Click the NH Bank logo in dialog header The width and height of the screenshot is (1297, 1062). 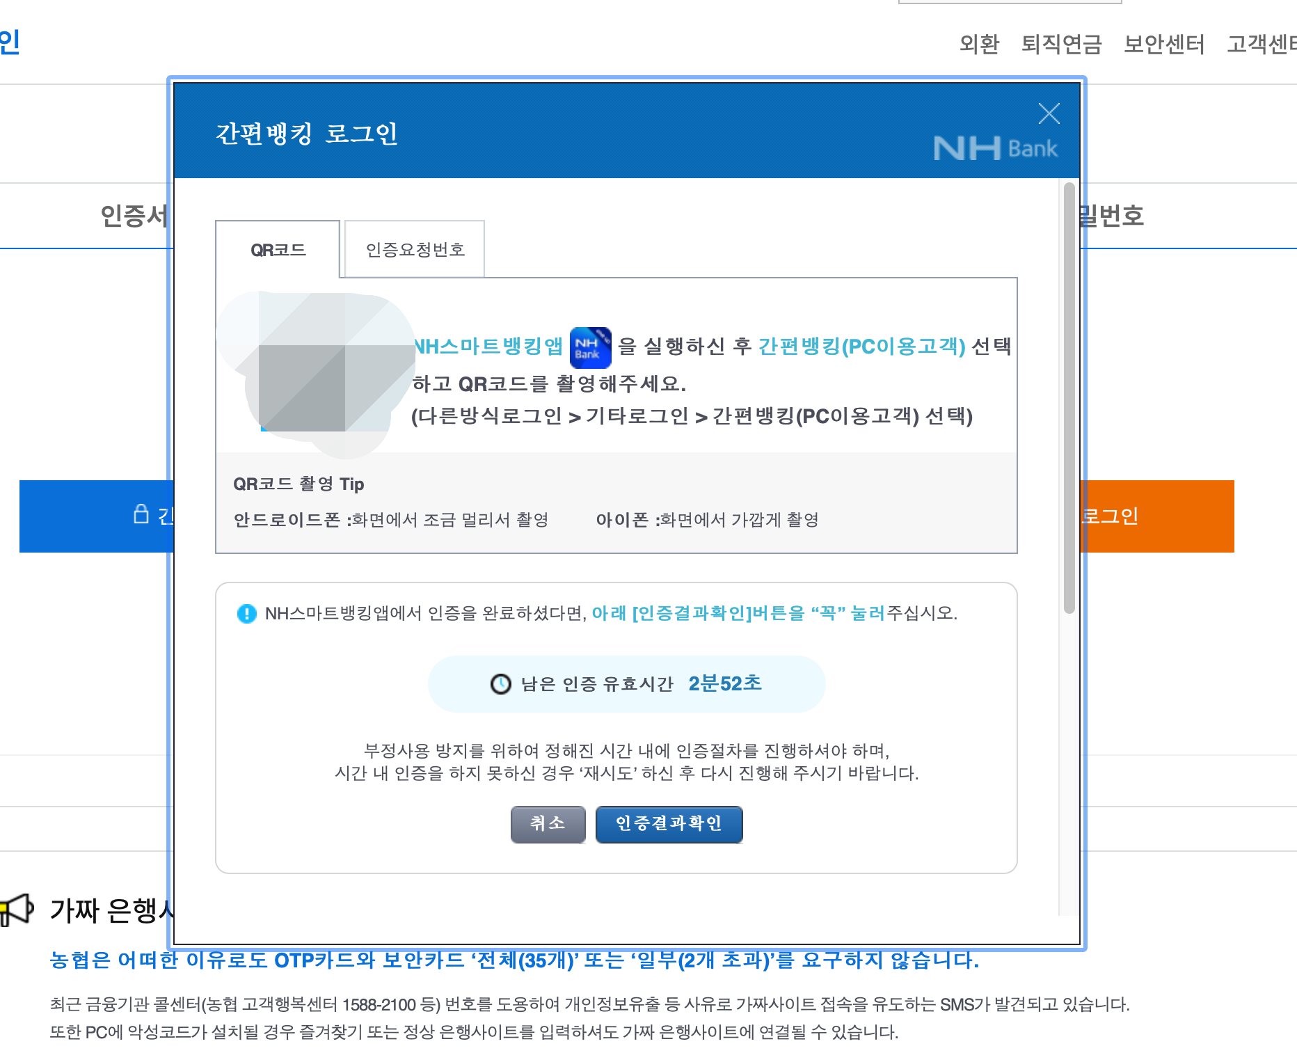pos(995,148)
